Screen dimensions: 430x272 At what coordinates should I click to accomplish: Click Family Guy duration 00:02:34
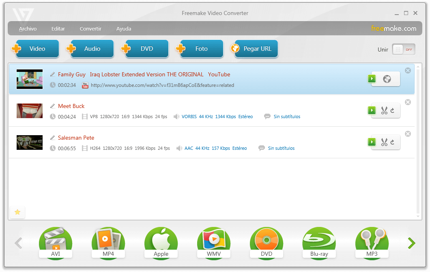coord(67,85)
